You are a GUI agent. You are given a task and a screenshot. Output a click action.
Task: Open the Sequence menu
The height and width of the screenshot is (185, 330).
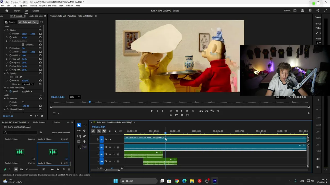23,6
